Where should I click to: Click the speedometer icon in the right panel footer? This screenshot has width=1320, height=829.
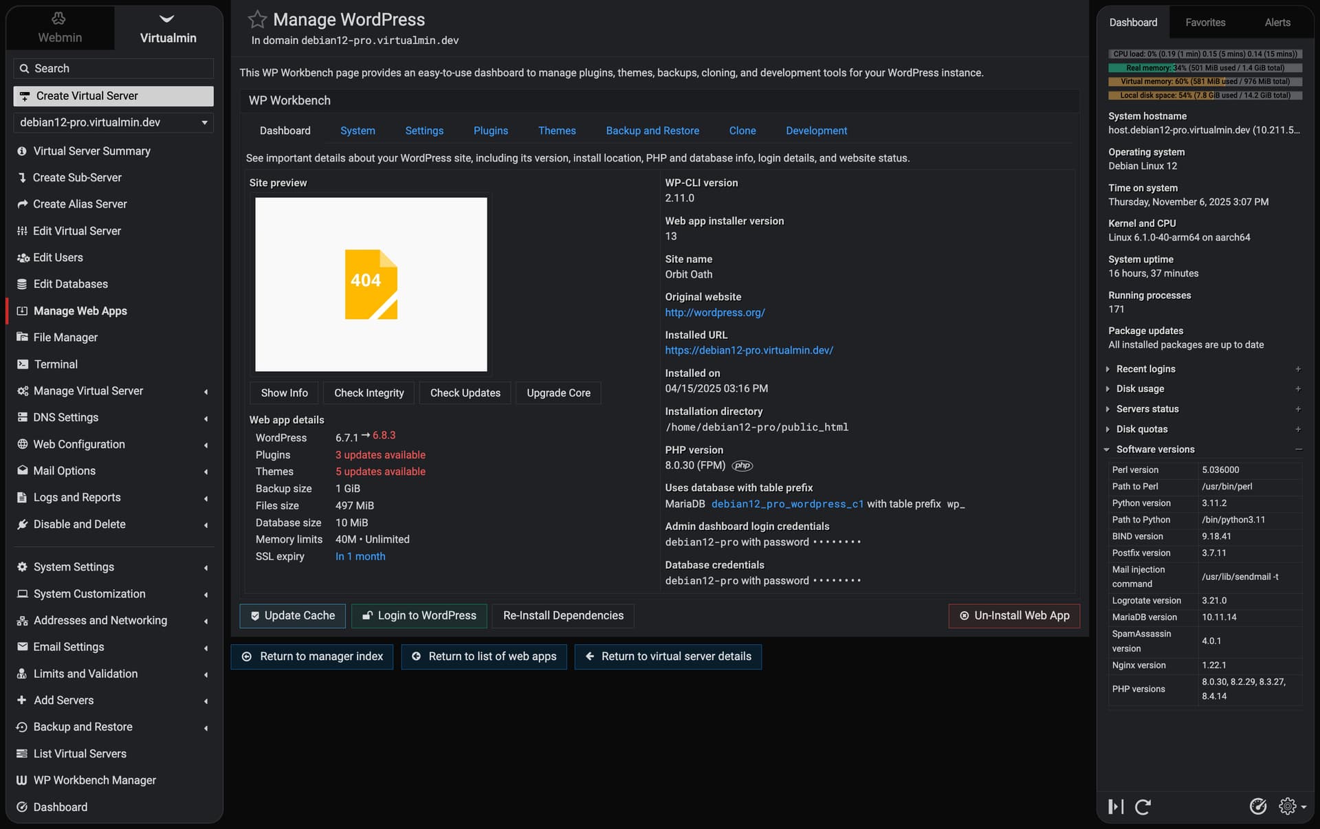[1257, 806]
